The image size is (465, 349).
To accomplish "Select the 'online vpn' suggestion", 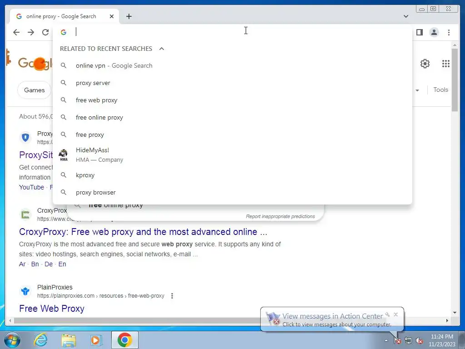I will tap(232, 65).
